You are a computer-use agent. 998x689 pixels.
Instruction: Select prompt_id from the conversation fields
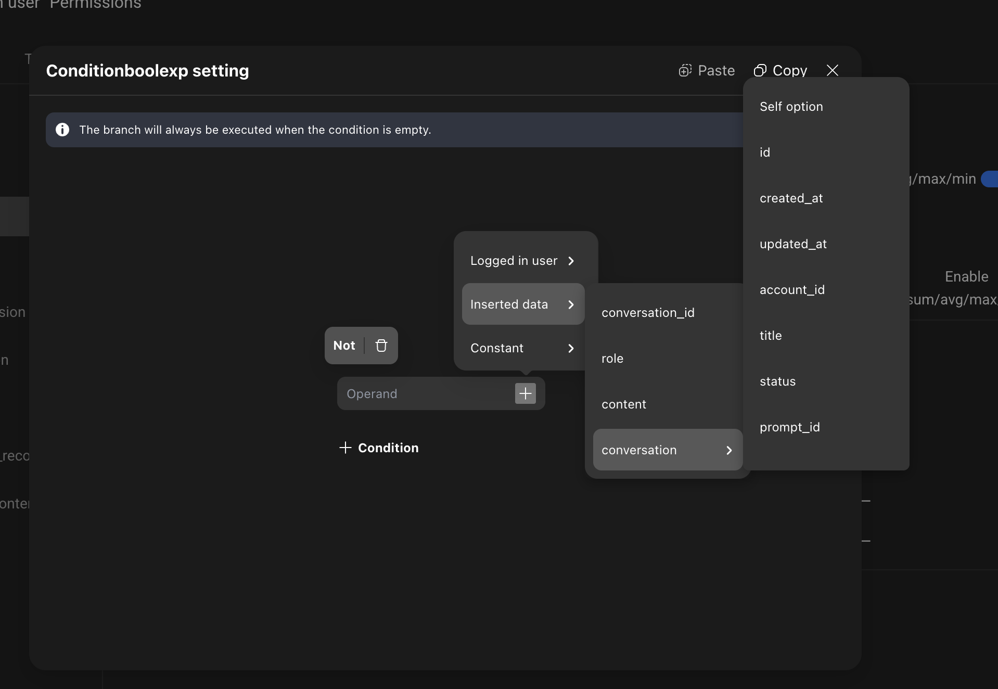click(x=789, y=427)
